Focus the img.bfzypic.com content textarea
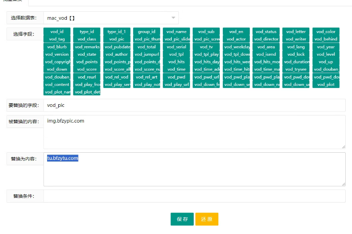Screen dimensions: 352x234 click(x=194, y=132)
